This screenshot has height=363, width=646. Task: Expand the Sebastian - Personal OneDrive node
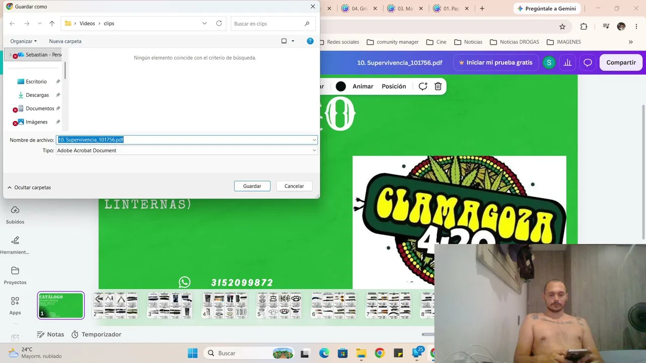pyautogui.click(x=10, y=54)
